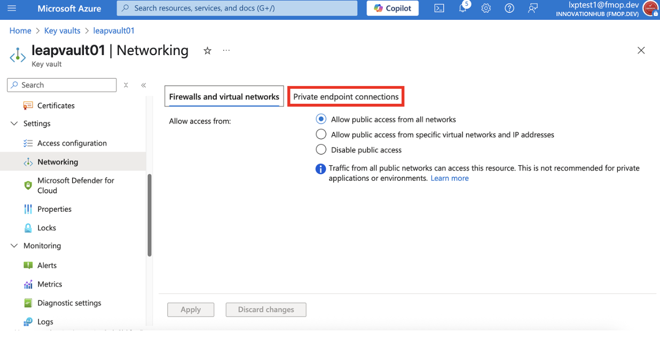This screenshot has width=660, height=340.
Task: Open portal settings gear
Action: (486, 9)
